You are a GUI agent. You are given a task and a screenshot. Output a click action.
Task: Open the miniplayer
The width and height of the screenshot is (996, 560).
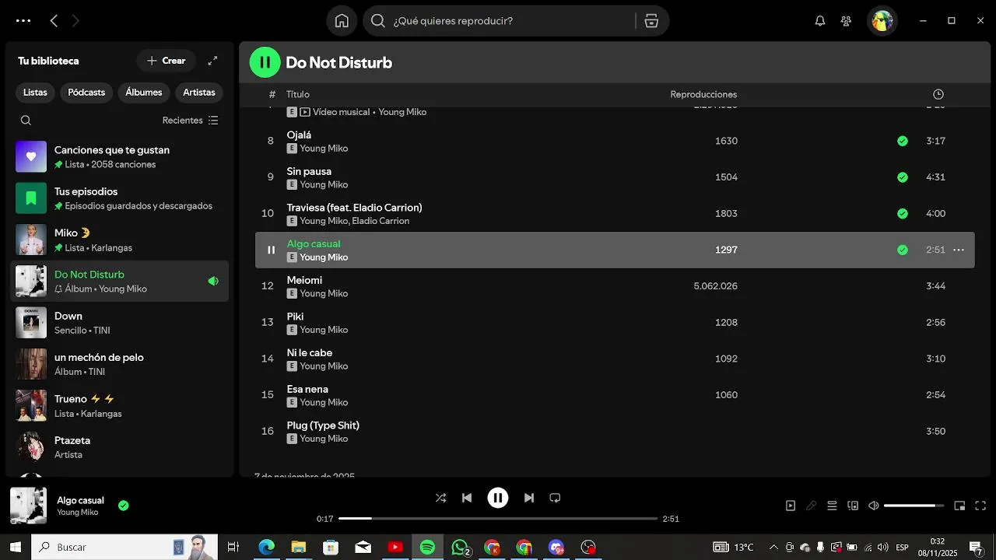click(x=959, y=506)
